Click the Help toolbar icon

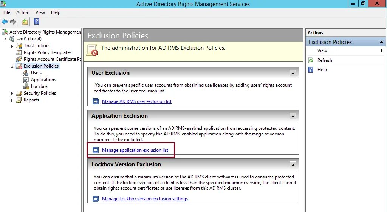pyautogui.click(x=37, y=22)
